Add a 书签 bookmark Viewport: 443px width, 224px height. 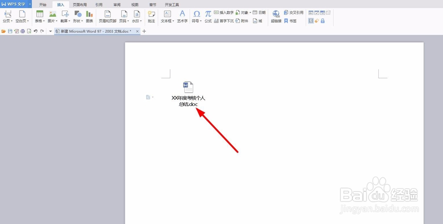[x=291, y=21]
